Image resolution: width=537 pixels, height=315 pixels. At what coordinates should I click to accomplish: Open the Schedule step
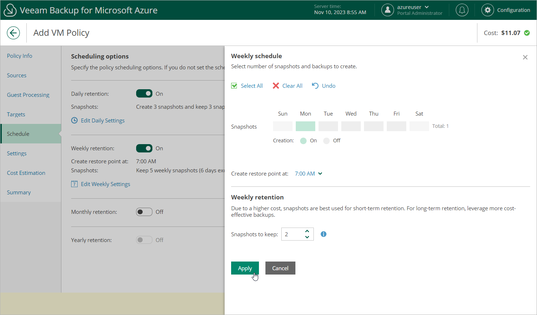click(x=31, y=134)
